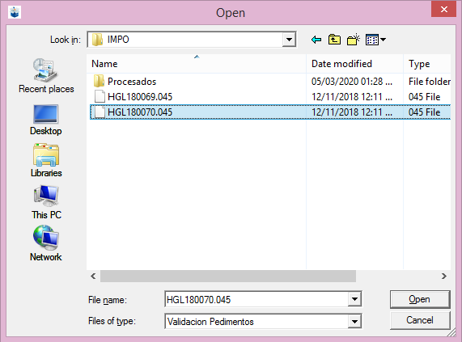Screen dimensions: 462x342
Task: Expand the Look in IMPO dropdown
Action: 289,40
